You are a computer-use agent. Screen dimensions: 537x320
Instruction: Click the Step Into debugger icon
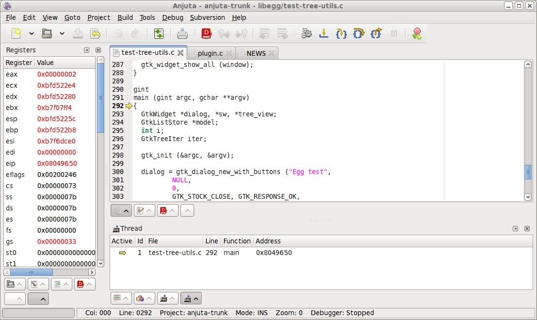341,33
